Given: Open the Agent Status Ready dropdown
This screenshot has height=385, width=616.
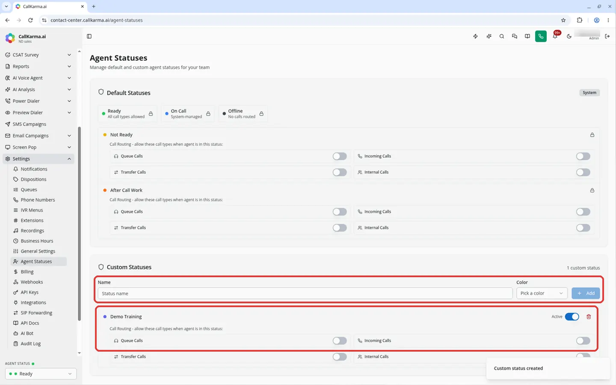Looking at the screenshot, I should click(41, 374).
